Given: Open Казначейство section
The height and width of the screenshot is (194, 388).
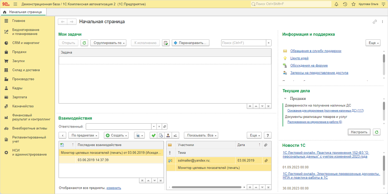Looking at the screenshot, I should click(23, 106).
